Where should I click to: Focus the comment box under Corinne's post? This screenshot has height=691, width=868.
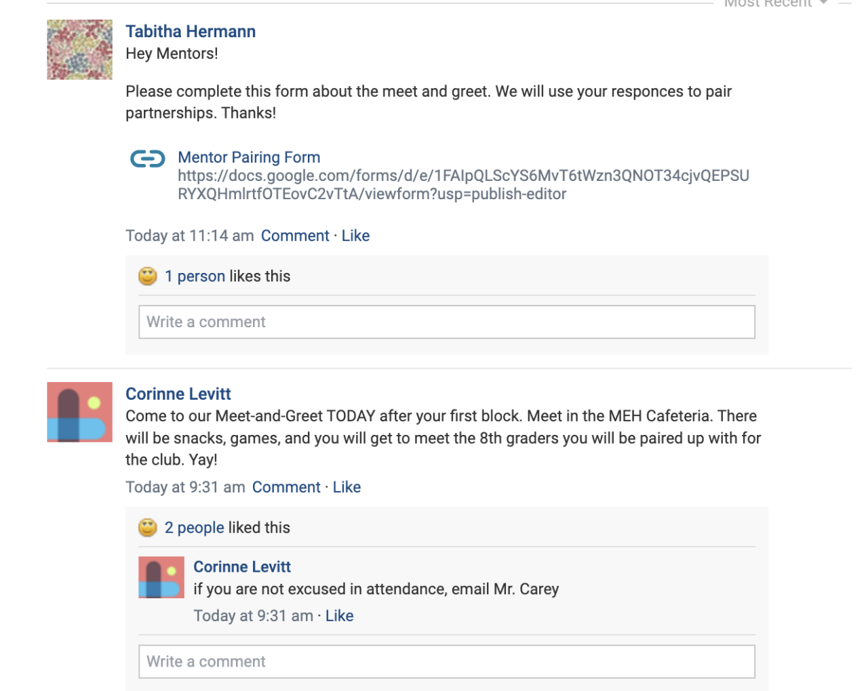click(x=446, y=661)
